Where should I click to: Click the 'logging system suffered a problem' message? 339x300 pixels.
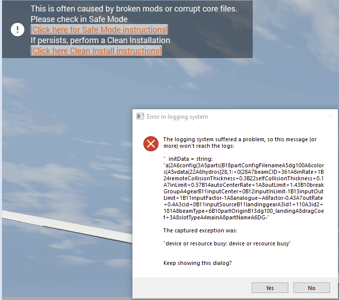pyautogui.click(x=240, y=143)
